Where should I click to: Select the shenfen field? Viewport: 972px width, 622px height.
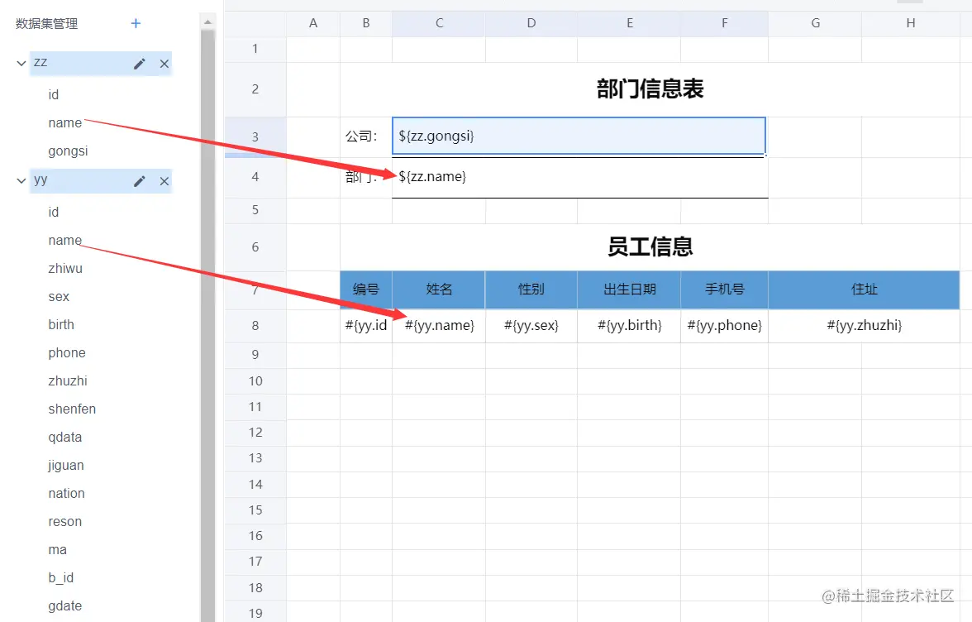tap(72, 409)
